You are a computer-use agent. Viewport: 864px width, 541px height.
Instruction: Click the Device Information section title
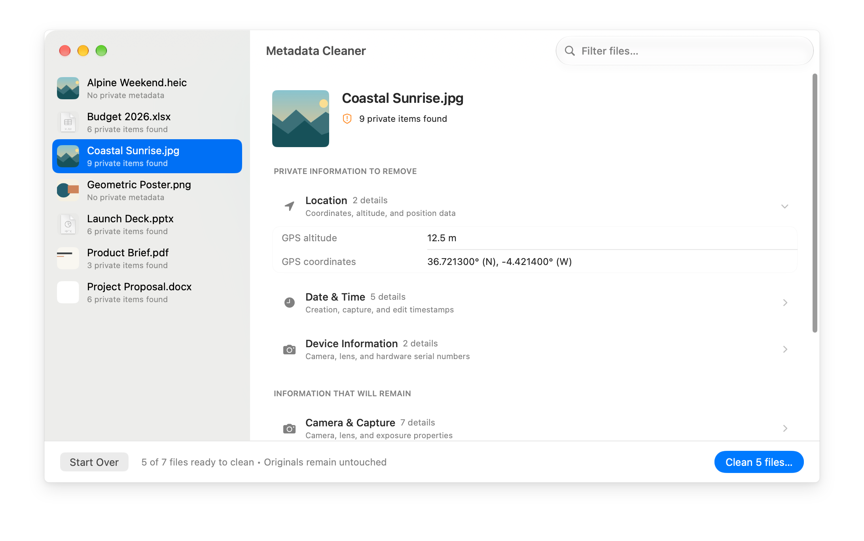(351, 343)
